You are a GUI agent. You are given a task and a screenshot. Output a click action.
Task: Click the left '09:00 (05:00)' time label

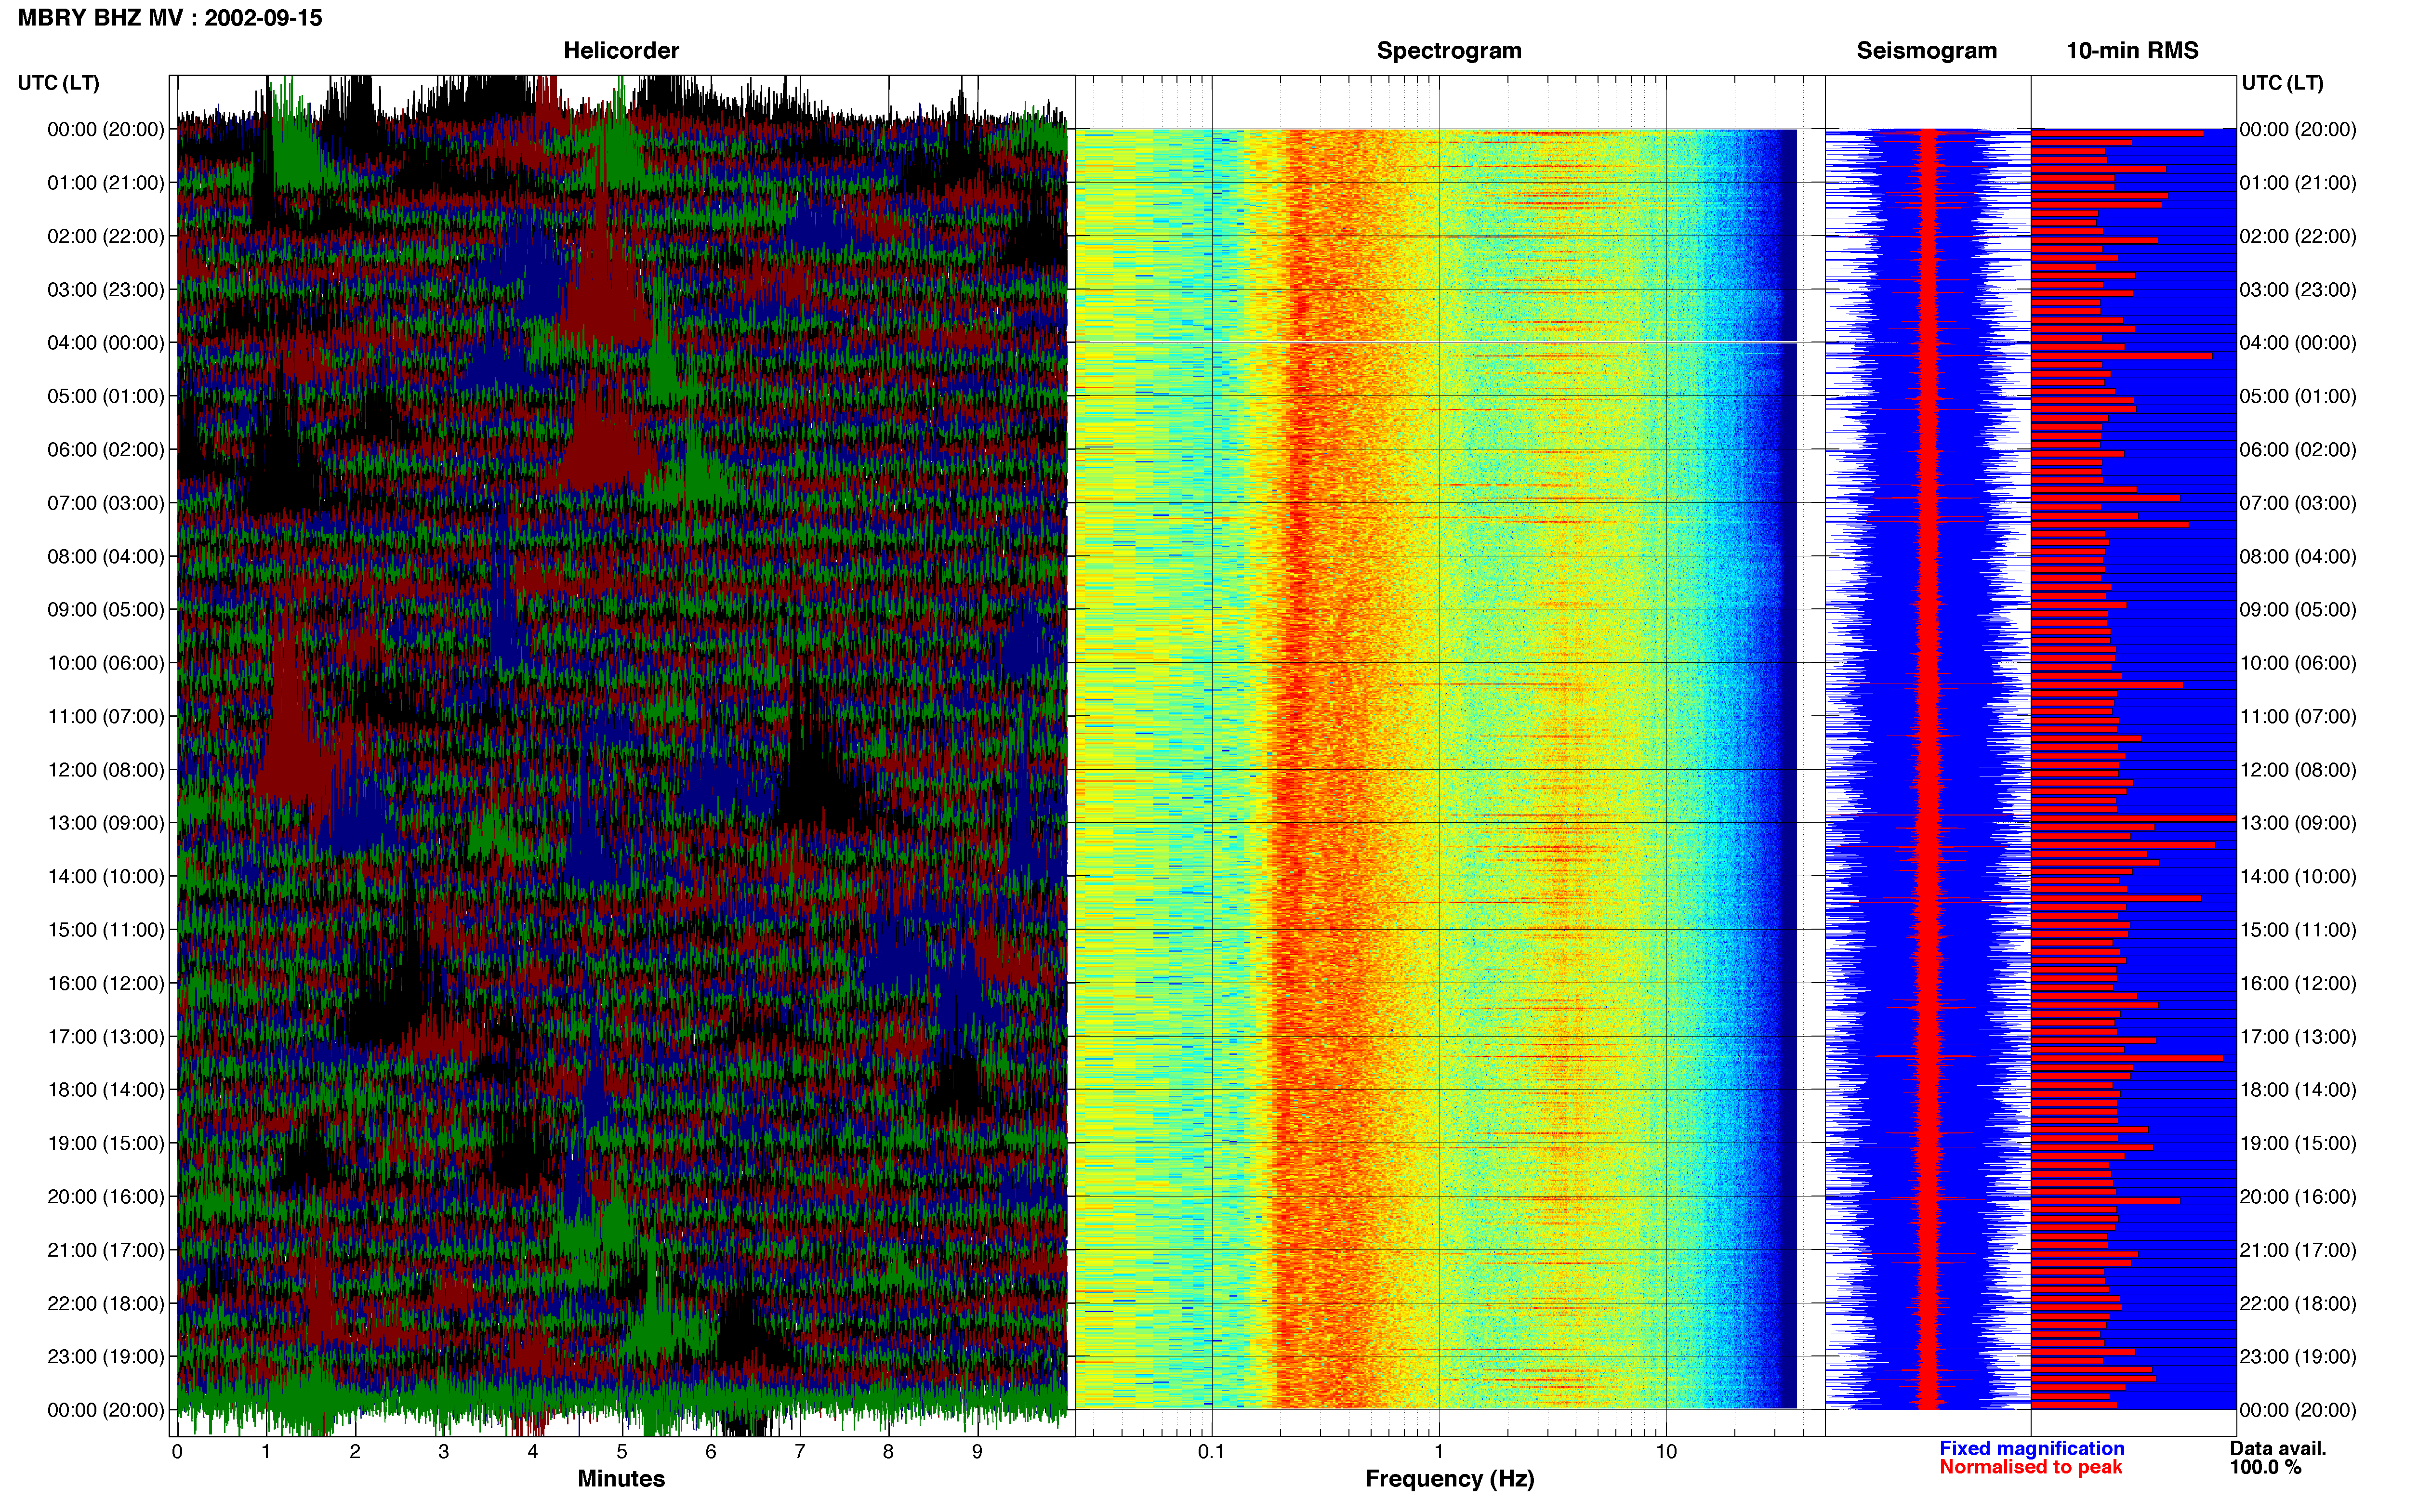[106, 610]
